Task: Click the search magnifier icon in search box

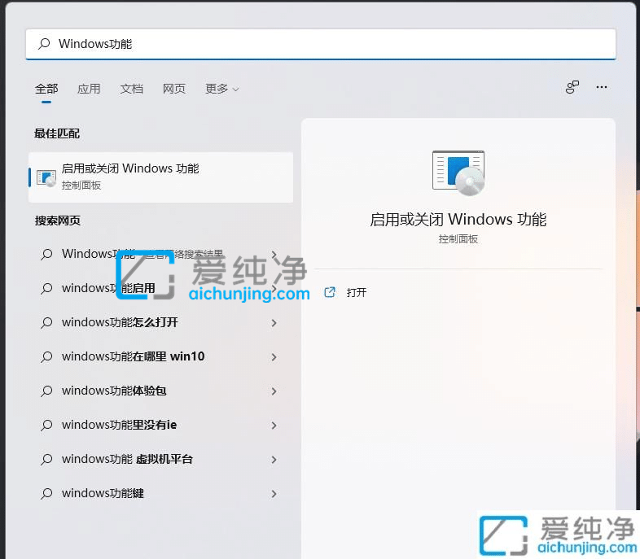Action: (44, 44)
